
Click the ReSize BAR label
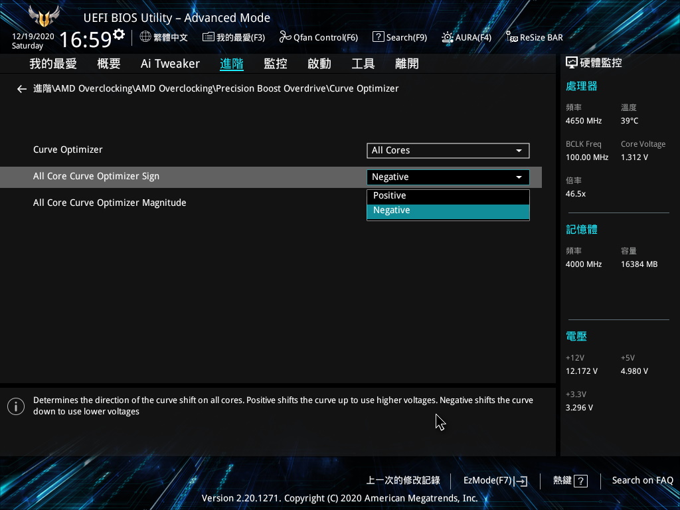click(541, 37)
